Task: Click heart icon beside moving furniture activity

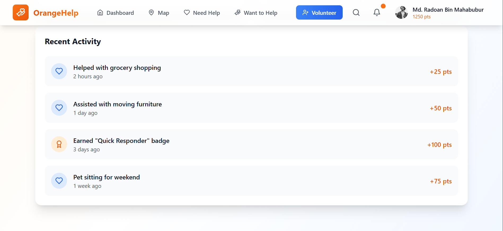Action: [59, 108]
